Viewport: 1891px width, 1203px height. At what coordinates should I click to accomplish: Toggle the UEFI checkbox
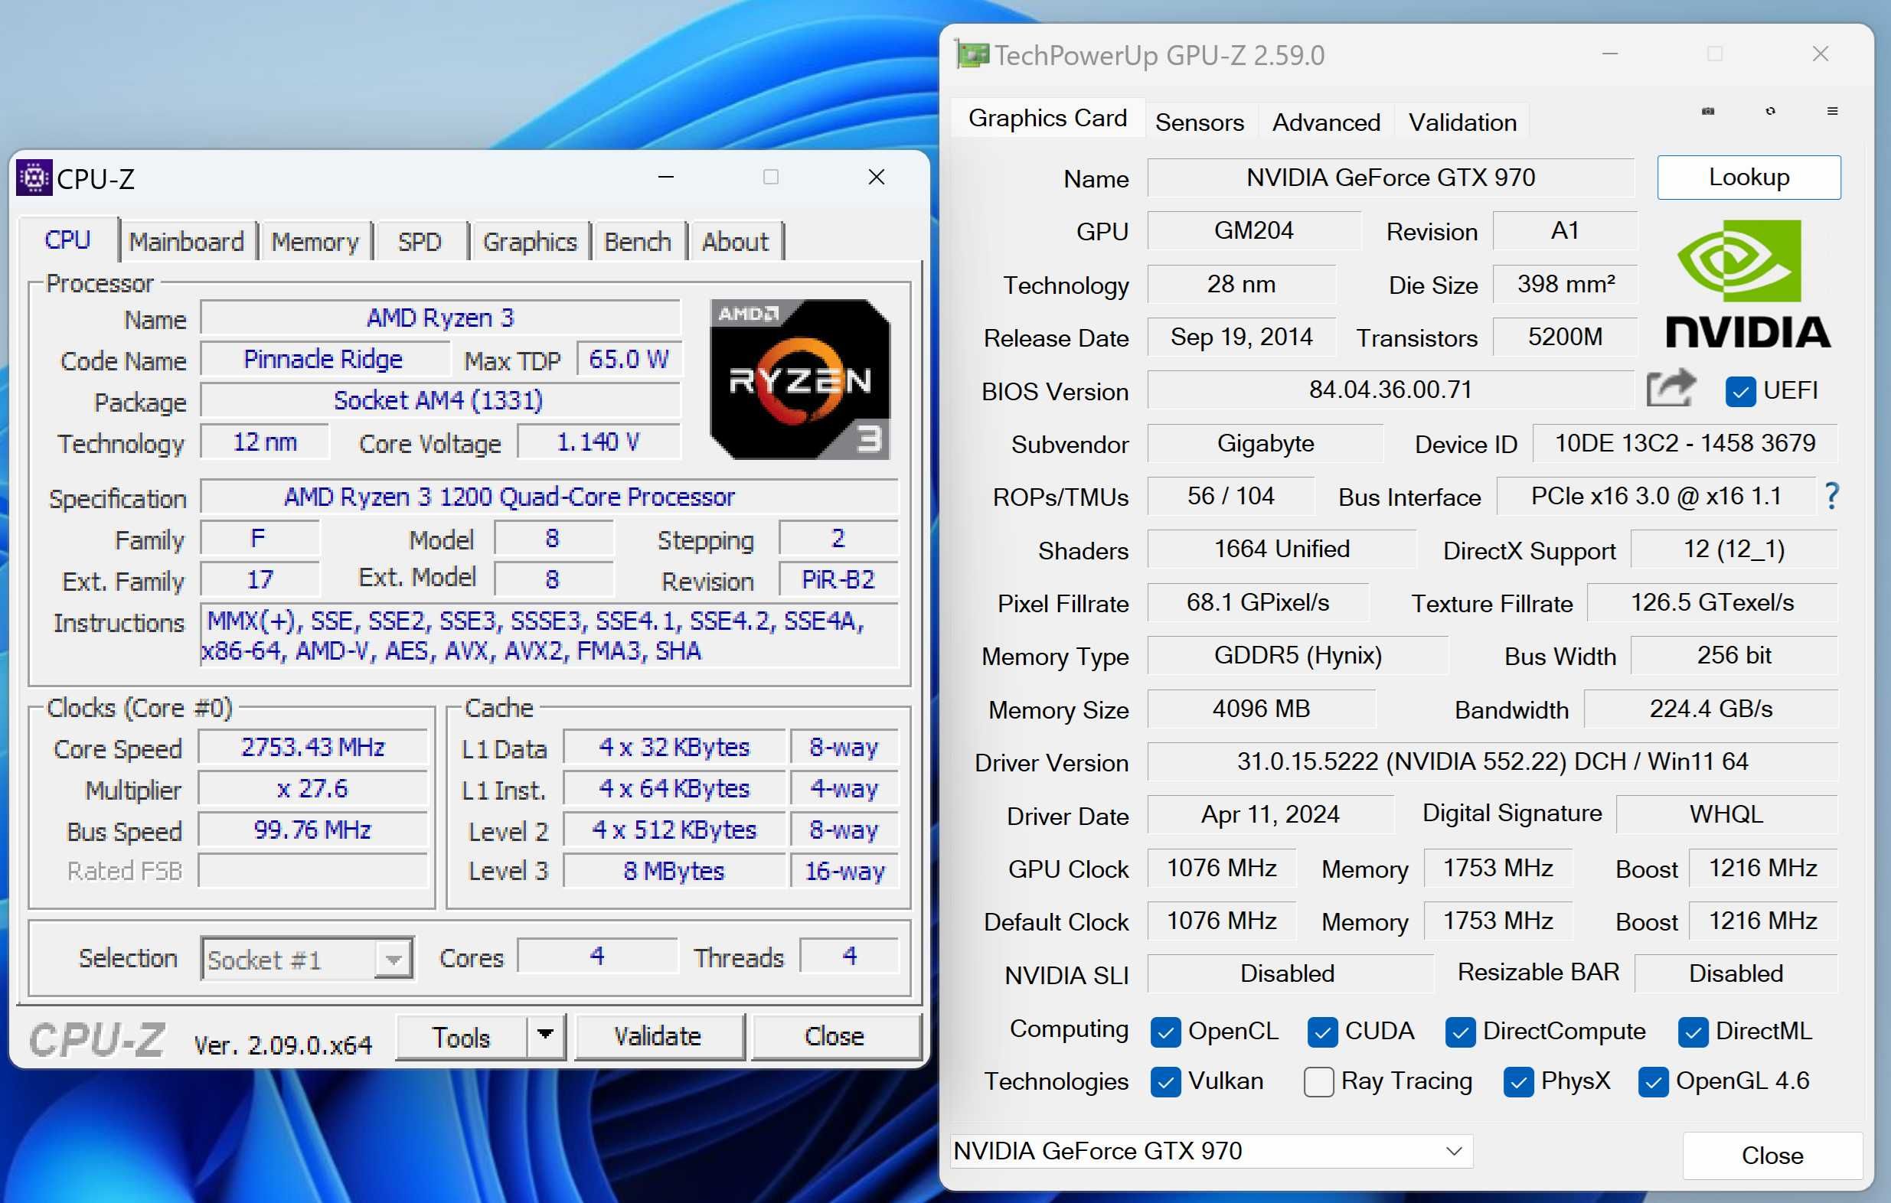1740,391
